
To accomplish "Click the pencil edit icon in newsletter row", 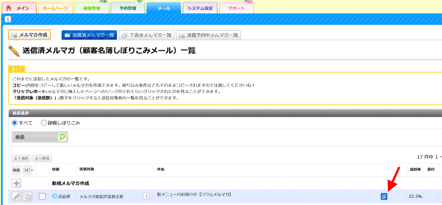I will pos(17,197).
